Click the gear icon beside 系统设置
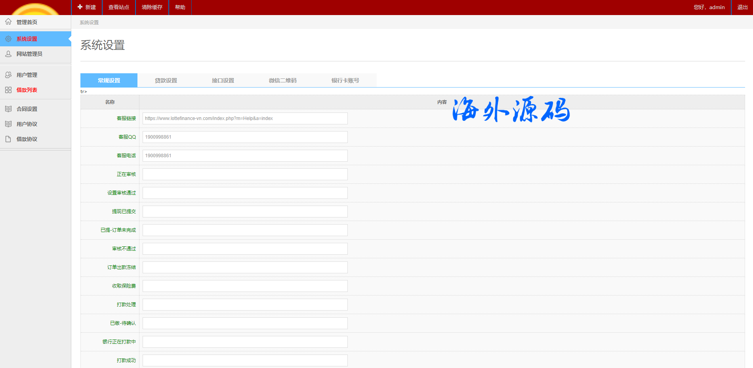753x368 pixels. tap(8, 39)
